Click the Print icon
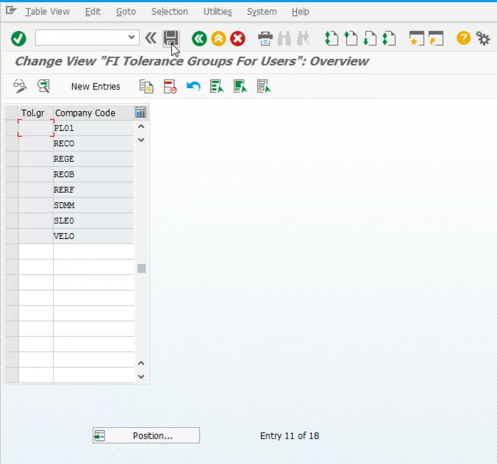Screen dimensions: 497x464 point(265,39)
